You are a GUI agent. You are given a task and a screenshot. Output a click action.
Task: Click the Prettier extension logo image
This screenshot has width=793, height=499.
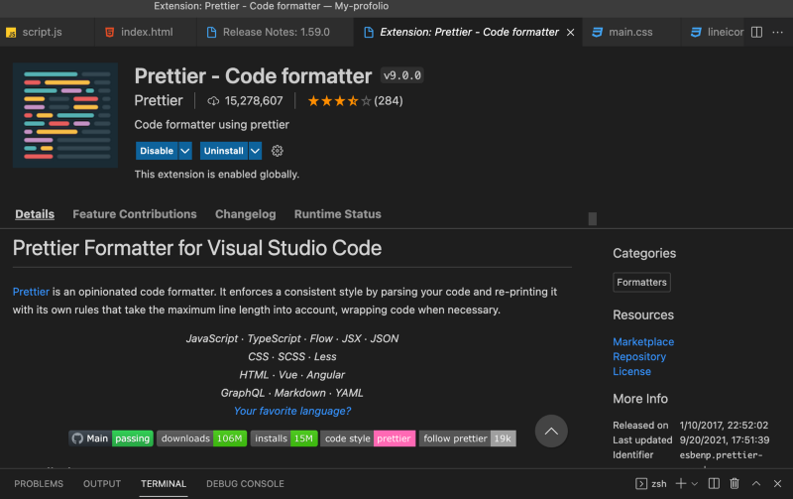[65, 115]
